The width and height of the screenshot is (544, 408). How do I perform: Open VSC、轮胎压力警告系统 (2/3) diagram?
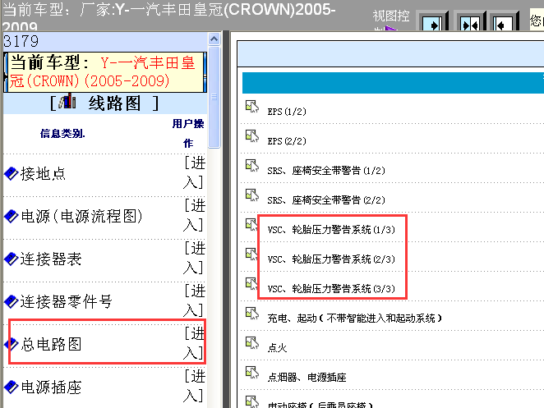click(331, 259)
